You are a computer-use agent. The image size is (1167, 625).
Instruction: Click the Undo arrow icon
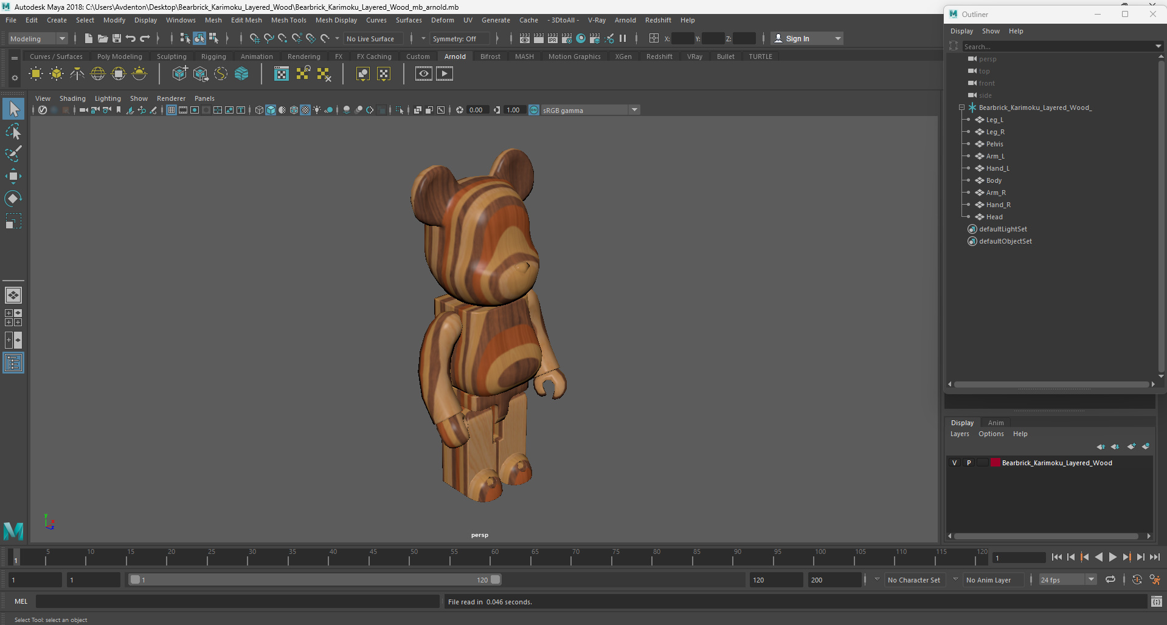point(131,38)
